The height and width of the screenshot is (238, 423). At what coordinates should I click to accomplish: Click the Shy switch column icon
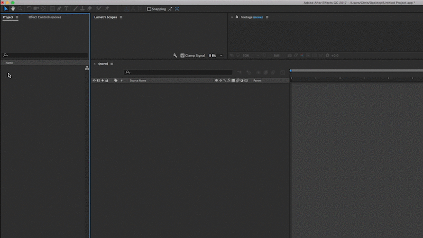point(216,80)
